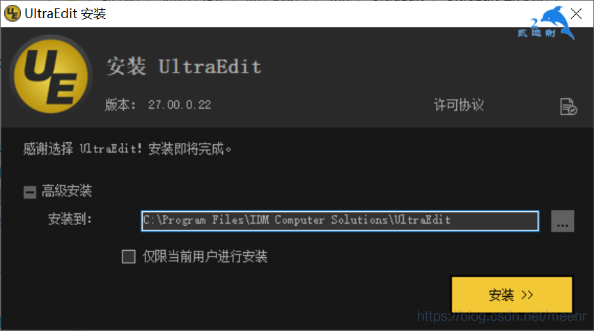The width and height of the screenshot is (594, 331).
Task: Click the 仅限当前用户进行安装 label text
Action: 205,256
